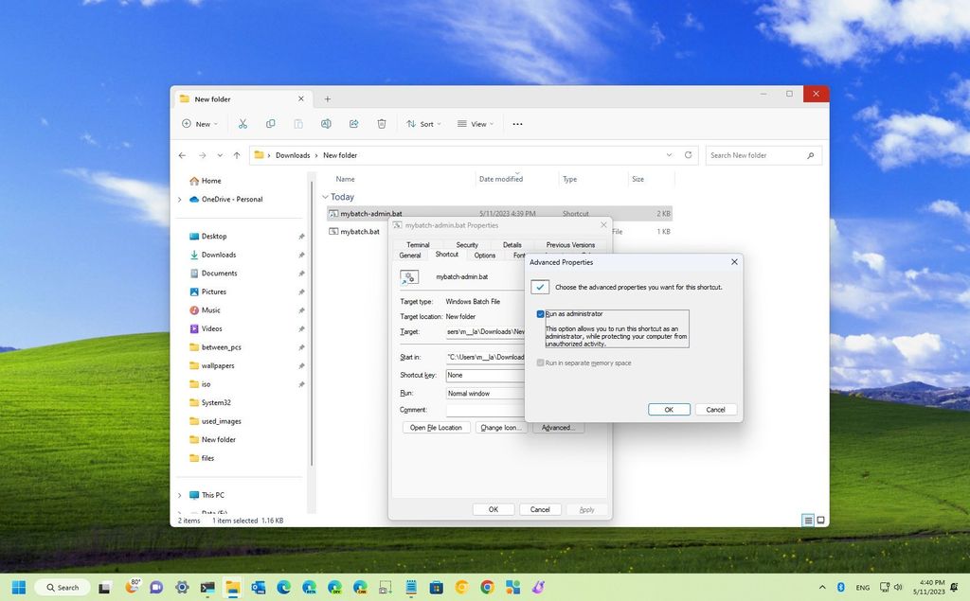Click the Share icon in toolbar
The height and width of the screenshot is (601, 970).
pyautogui.click(x=353, y=123)
